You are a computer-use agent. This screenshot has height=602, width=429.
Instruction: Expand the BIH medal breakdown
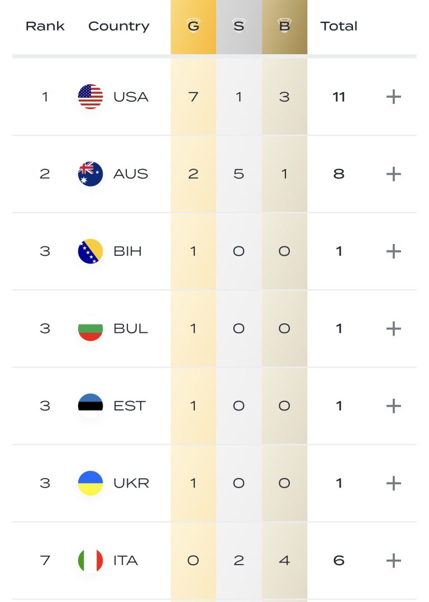tap(394, 251)
